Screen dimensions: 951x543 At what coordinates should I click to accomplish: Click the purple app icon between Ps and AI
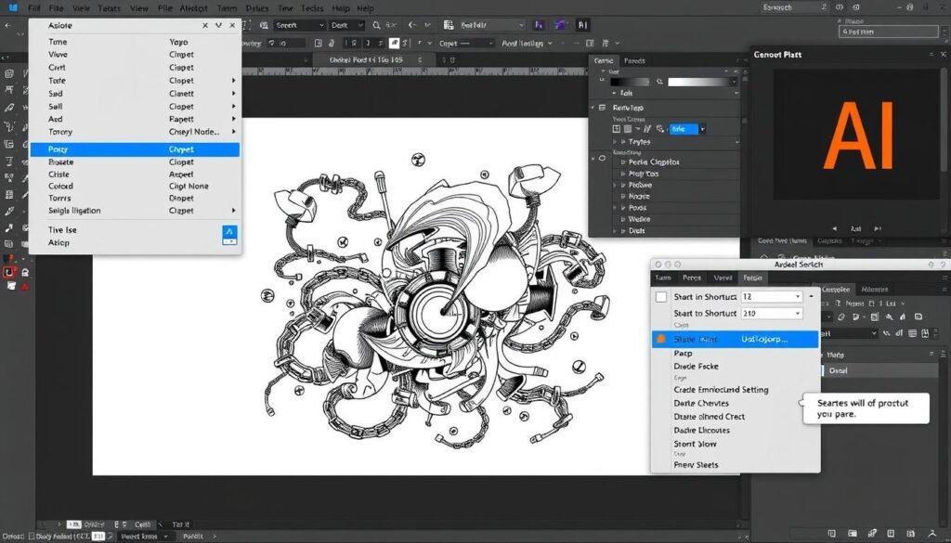point(560,25)
